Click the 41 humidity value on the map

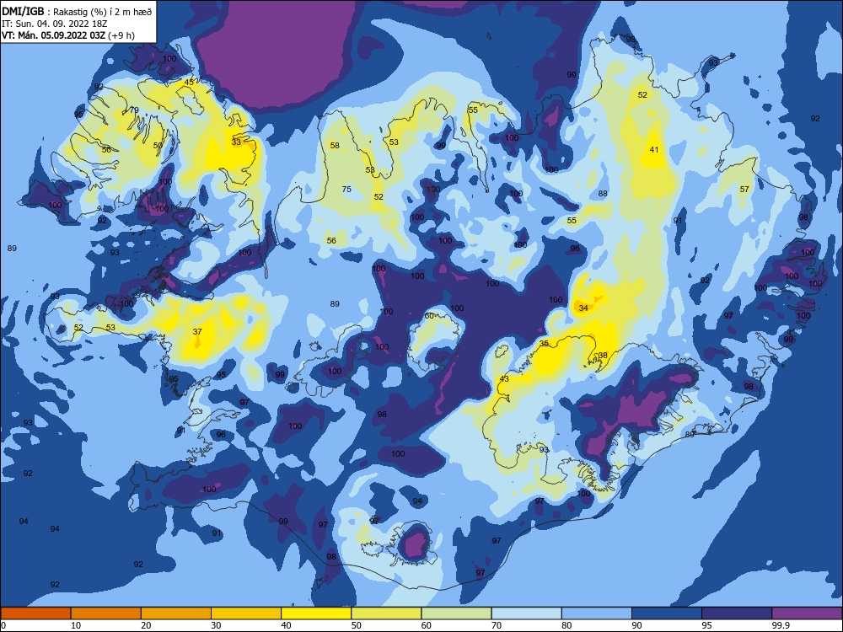654,149
